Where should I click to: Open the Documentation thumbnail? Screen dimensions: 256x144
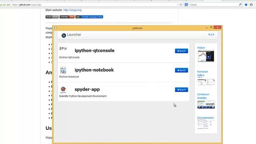click(x=206, y=124)
